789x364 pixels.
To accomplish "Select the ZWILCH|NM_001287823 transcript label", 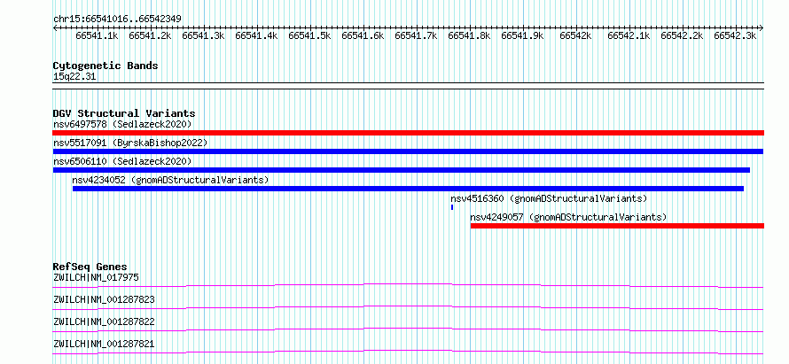I will tap(104, 299).
